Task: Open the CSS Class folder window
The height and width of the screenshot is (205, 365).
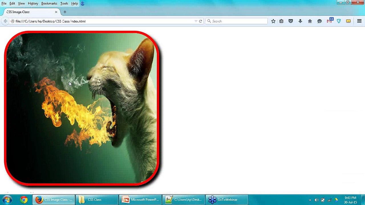Action: 97,200
